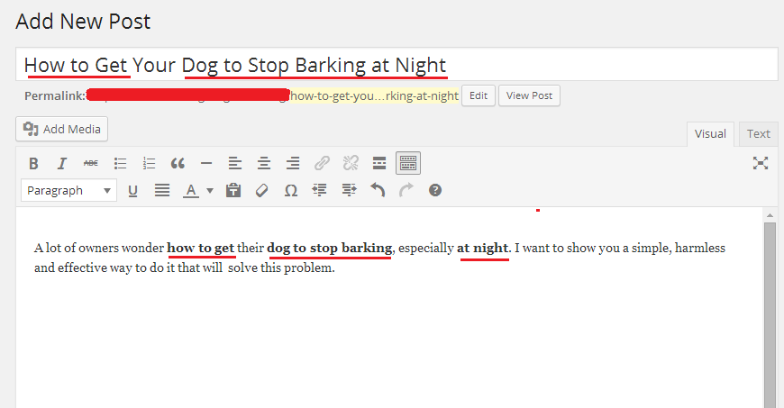
Task: Click the highlighted permalink slug
Action: tap(374, 95)
